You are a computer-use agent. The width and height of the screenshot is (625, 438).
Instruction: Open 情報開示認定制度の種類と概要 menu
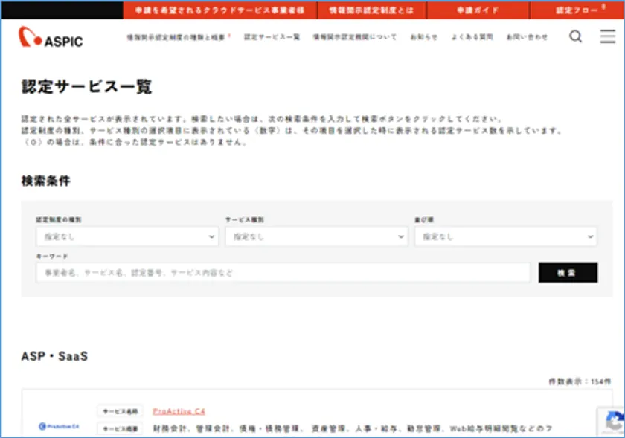(x=178, y=37)
